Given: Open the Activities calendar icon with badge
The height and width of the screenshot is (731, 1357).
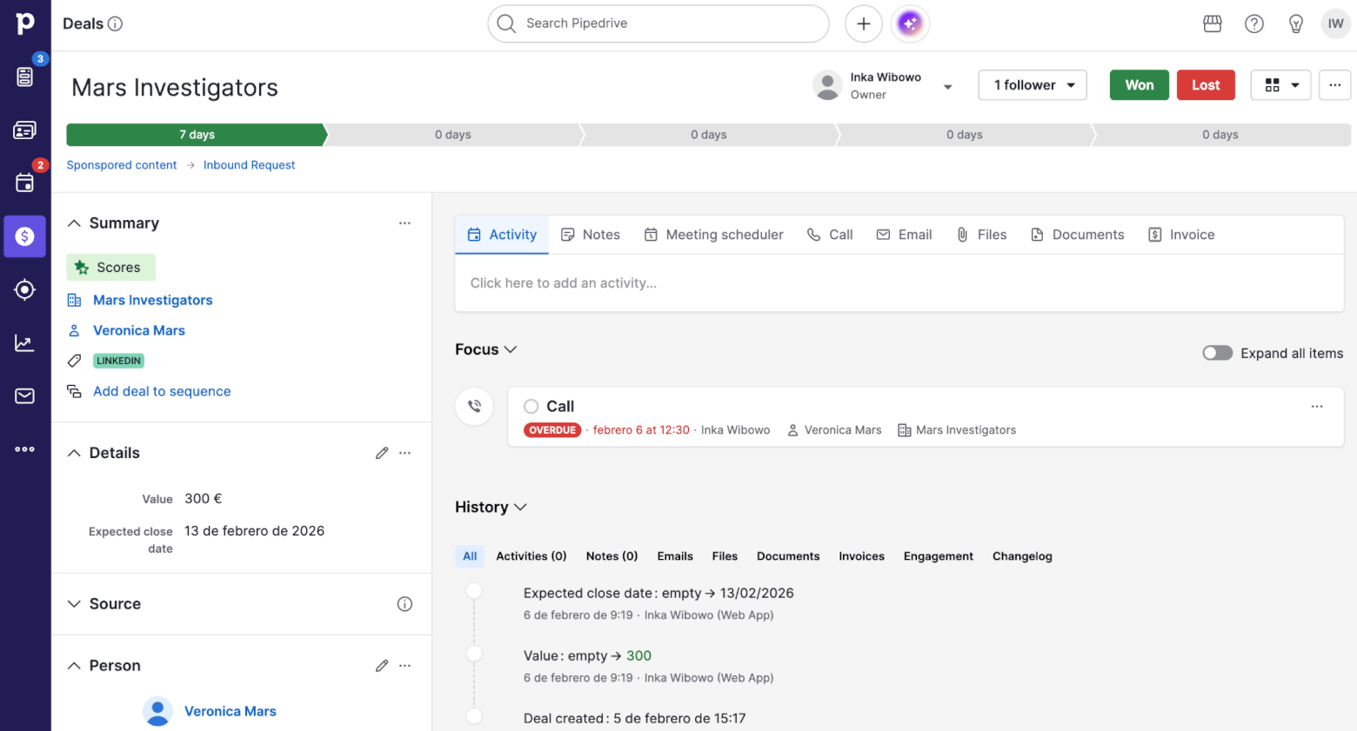Looking at the screenshot, I should pos(25,181).
